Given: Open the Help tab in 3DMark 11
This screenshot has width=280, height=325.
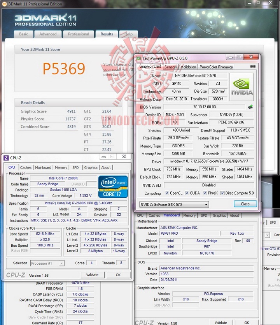Looking at the screenshot, I should [x=128, y=34].
